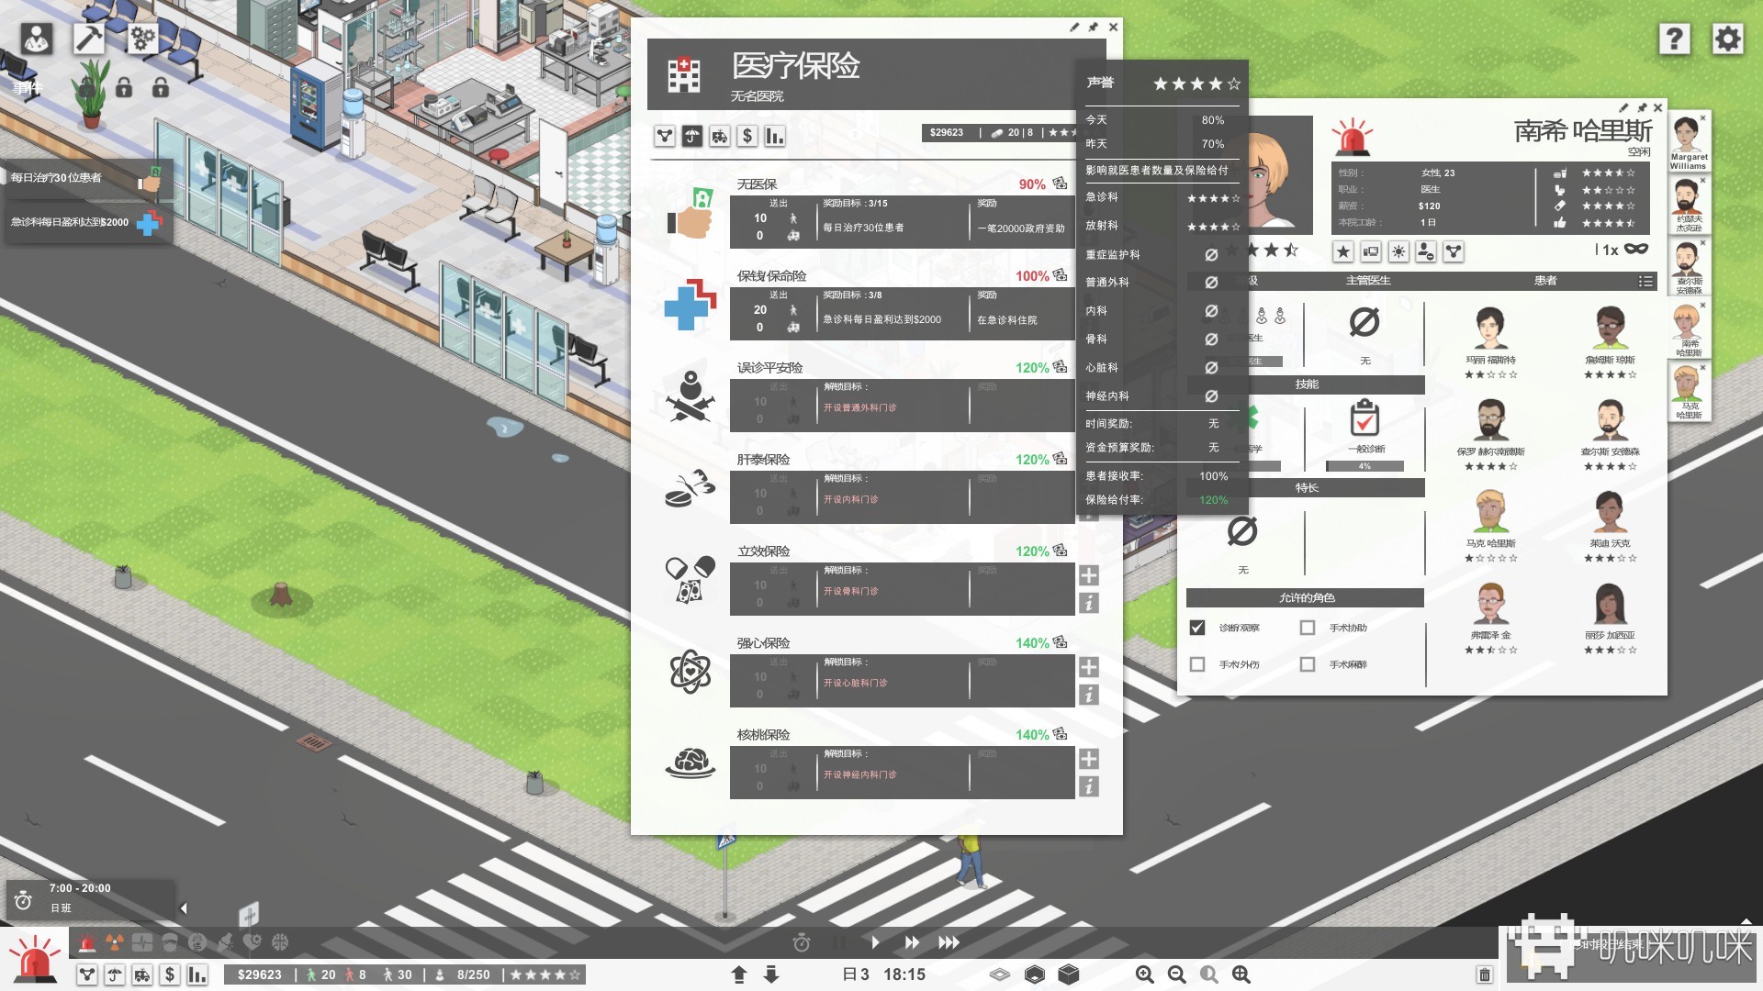Select the umbrella insurance tab in insurance panel
This screenshot has height=991, width=1763.
[x=692, y=137]
